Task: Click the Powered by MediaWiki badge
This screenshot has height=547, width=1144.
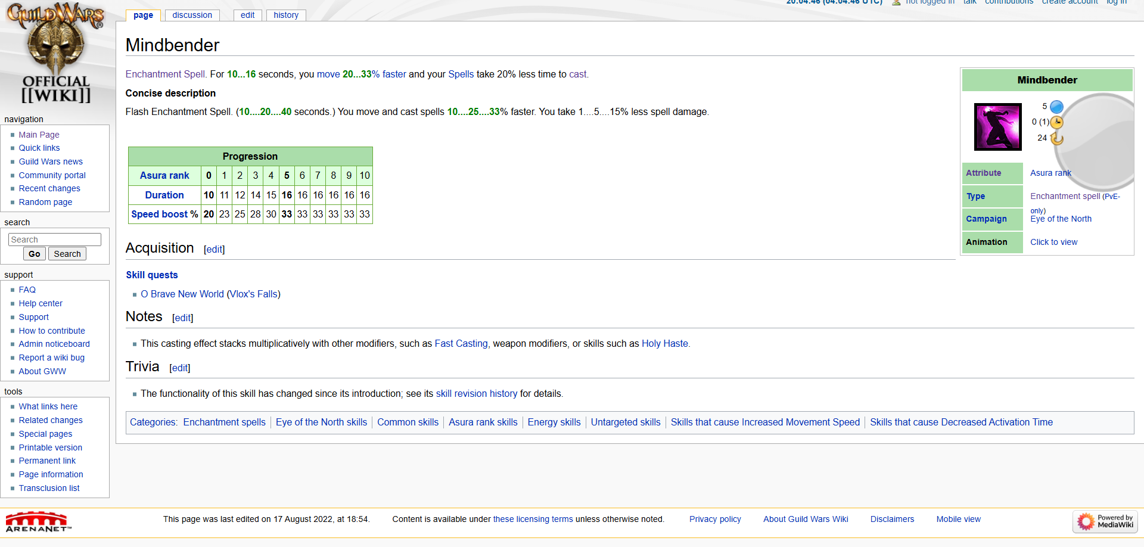Action: click(x=1105, y=521)
